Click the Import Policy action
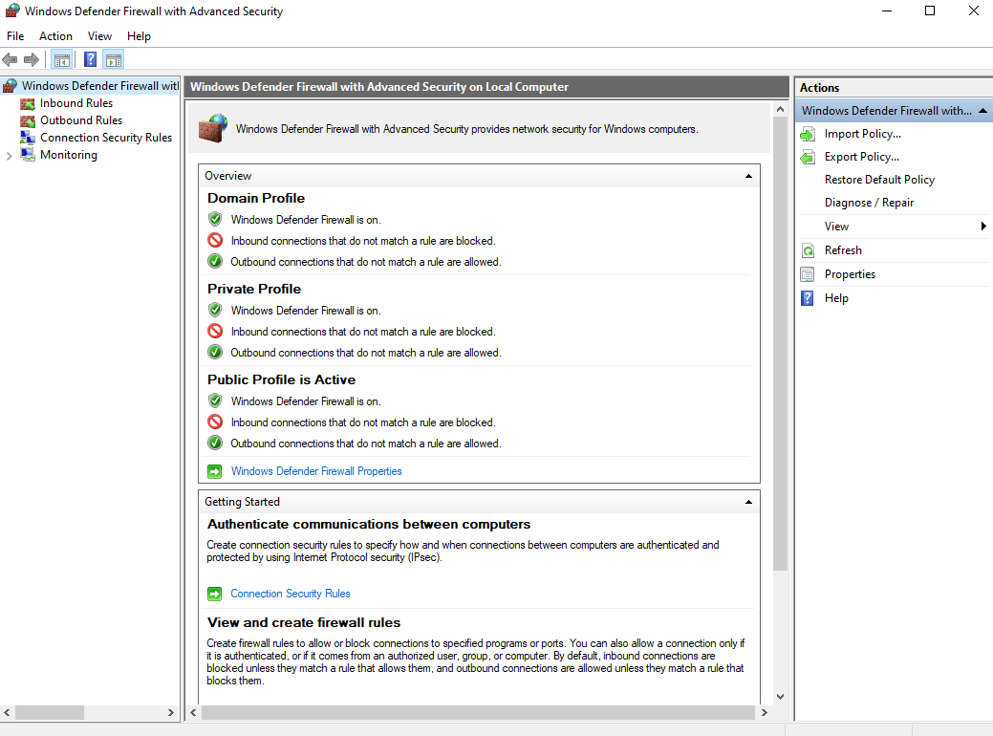 tap(863, 133)
